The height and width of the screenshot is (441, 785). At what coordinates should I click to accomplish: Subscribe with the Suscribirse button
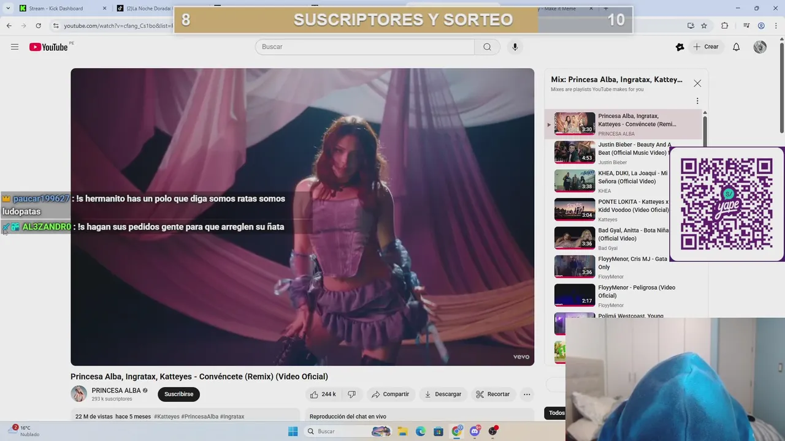[x=178, y=394]
